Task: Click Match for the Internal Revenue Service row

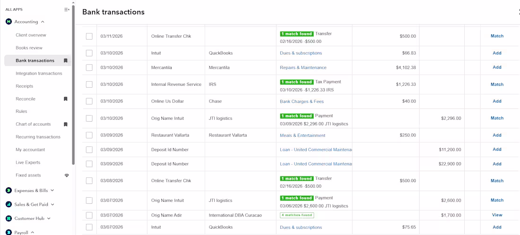Action: tap(497, 84)
